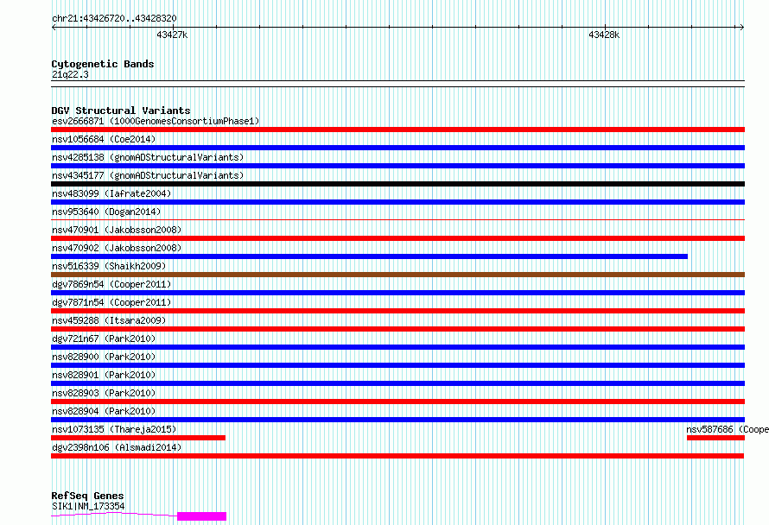
Task: Click the blue nsv828904 variant bar
Action: 397,420
